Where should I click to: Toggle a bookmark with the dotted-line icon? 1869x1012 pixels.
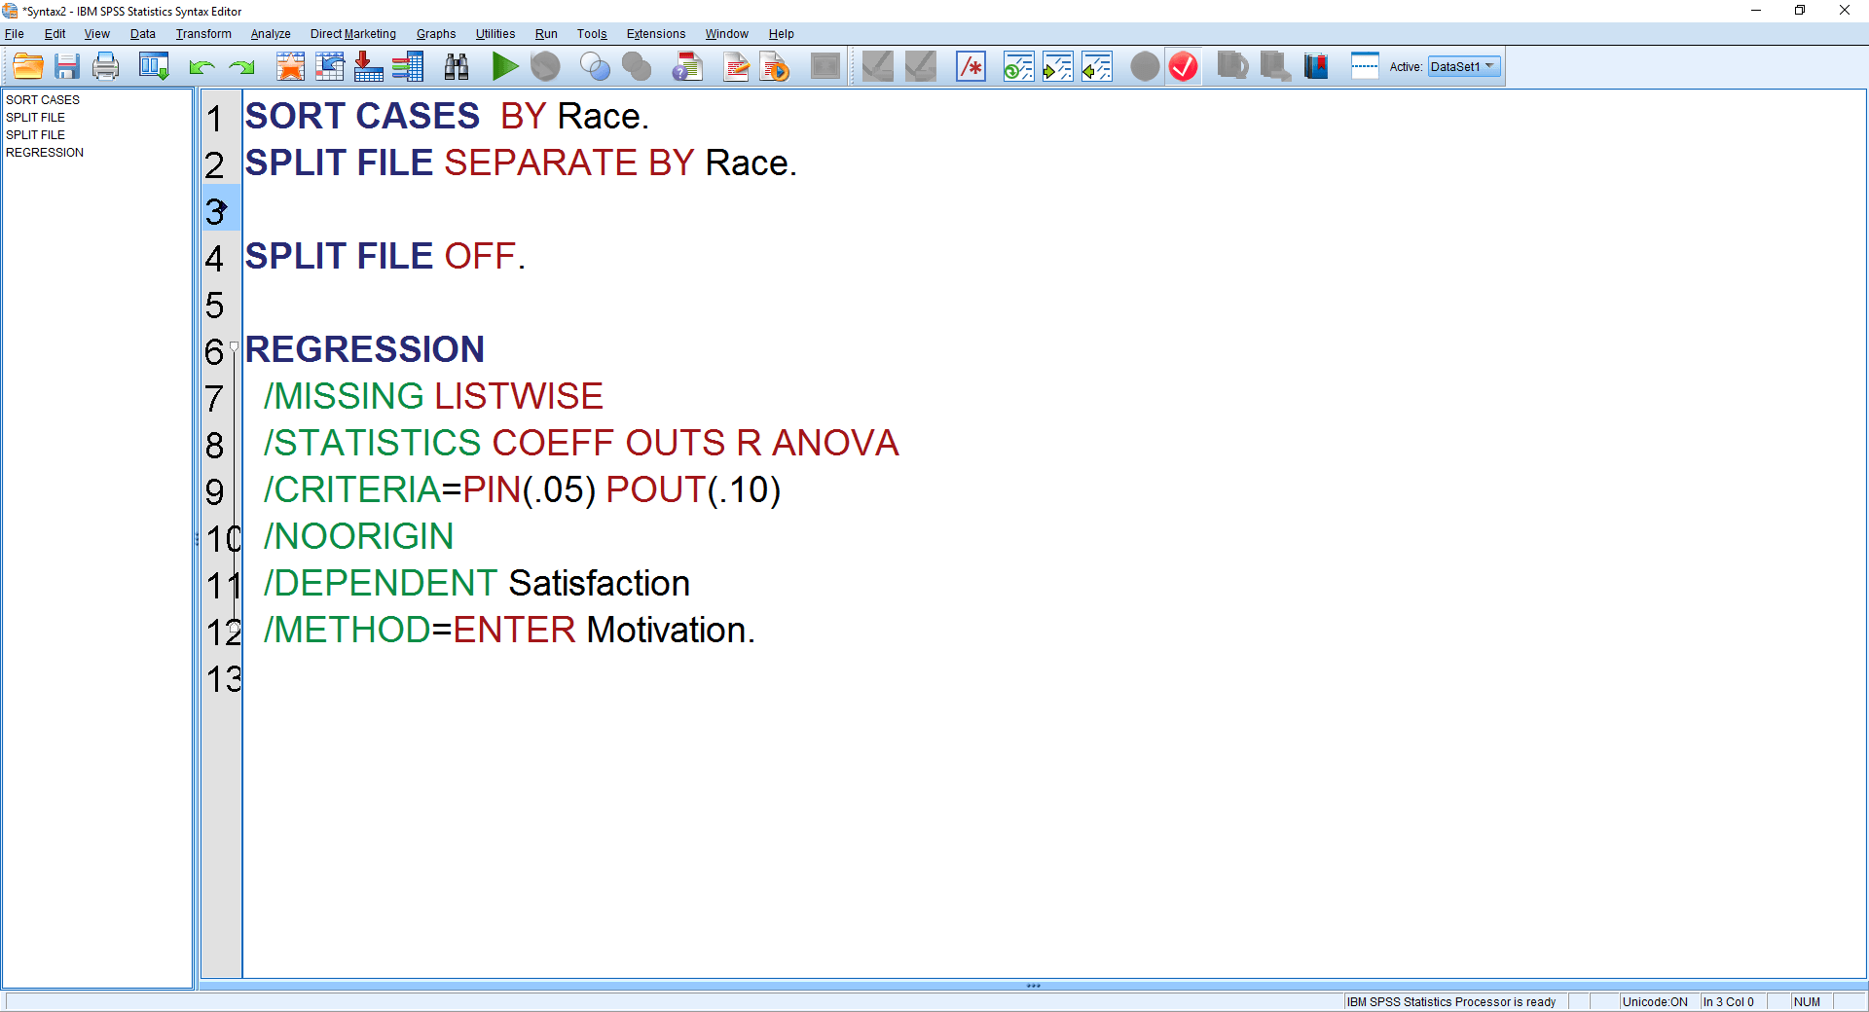tap(1365, 66)
